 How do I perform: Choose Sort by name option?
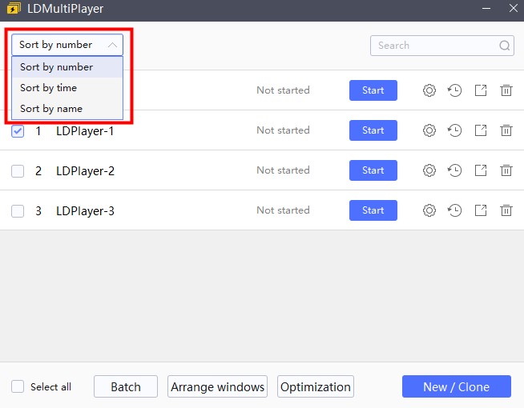click(67, 109)
